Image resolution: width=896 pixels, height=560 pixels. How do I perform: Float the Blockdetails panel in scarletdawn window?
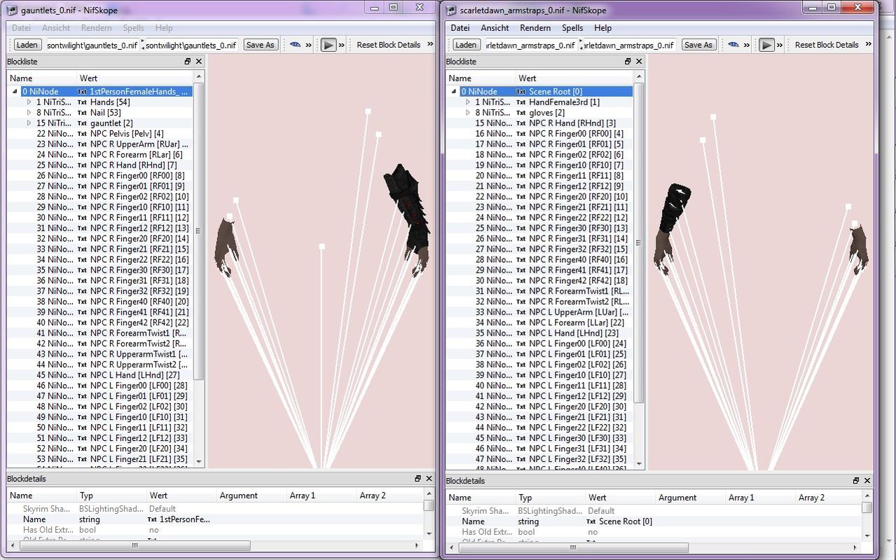point(855,481)
